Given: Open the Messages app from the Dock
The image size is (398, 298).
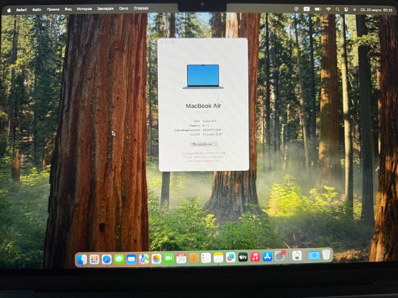Looking at the screenshot, I should pos(119,259).
